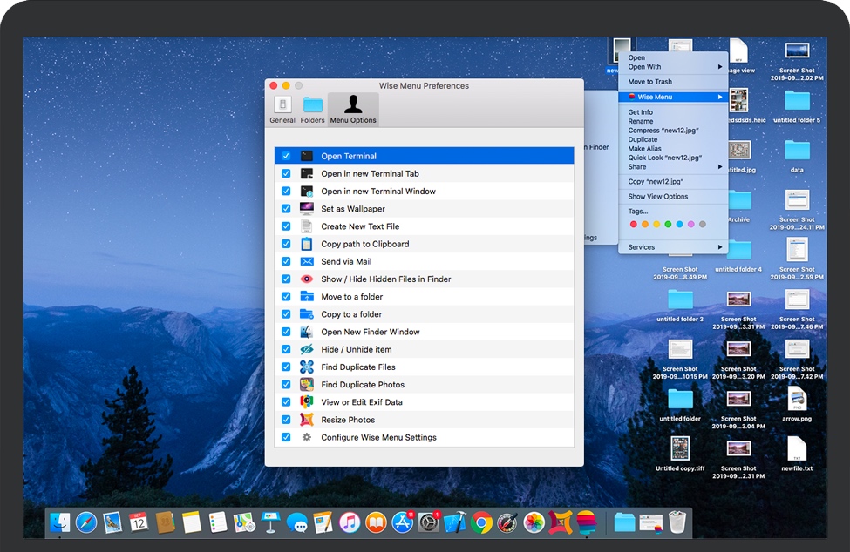Apply the red color tag

pos(634,225)
